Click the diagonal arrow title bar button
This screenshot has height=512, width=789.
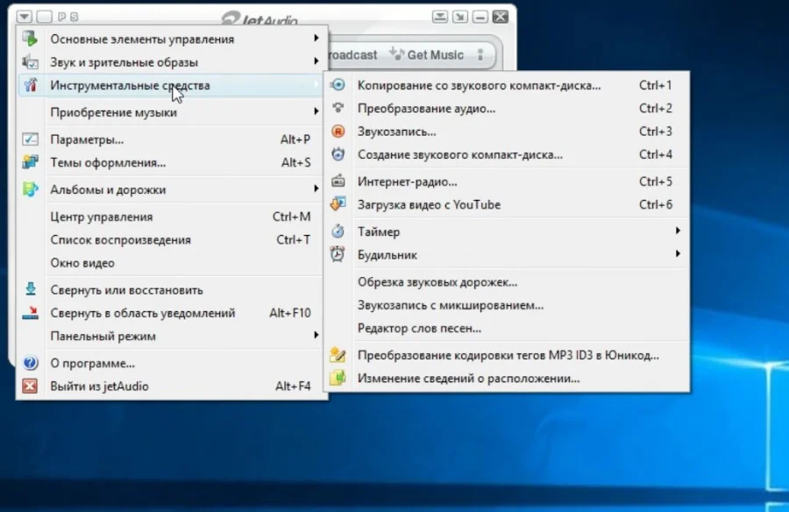(x=460, y=17)
